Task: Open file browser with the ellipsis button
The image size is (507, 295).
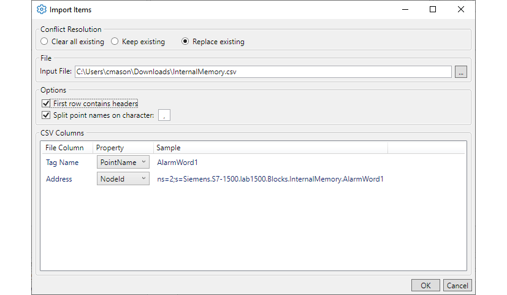Action: [461, 72]
